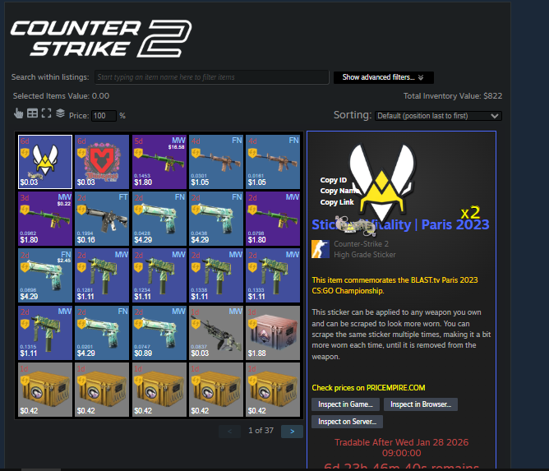Click the Price percent input box
The image size is (549, 471).
104,116
